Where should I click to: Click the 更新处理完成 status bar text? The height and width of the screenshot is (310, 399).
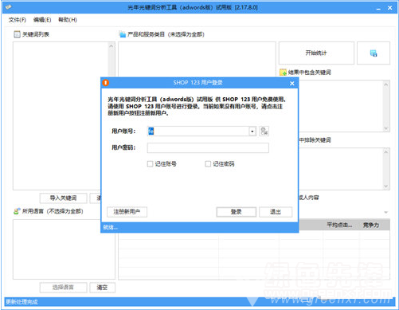tap(22, 302)
